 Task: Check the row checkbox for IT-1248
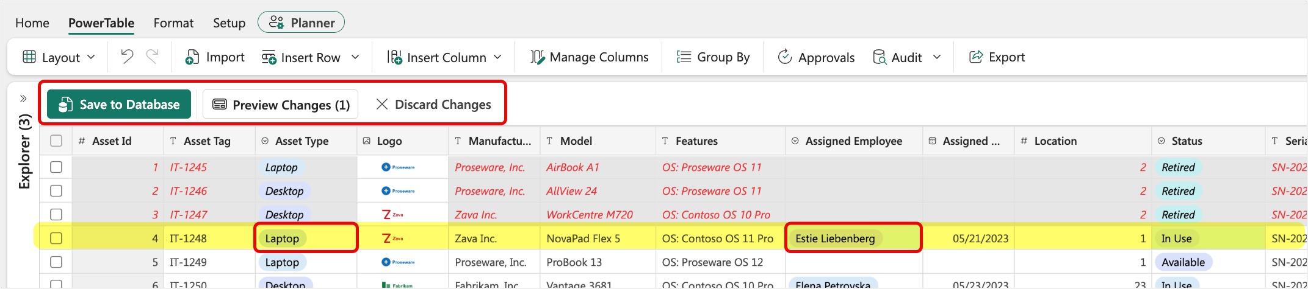coord(56,239)
